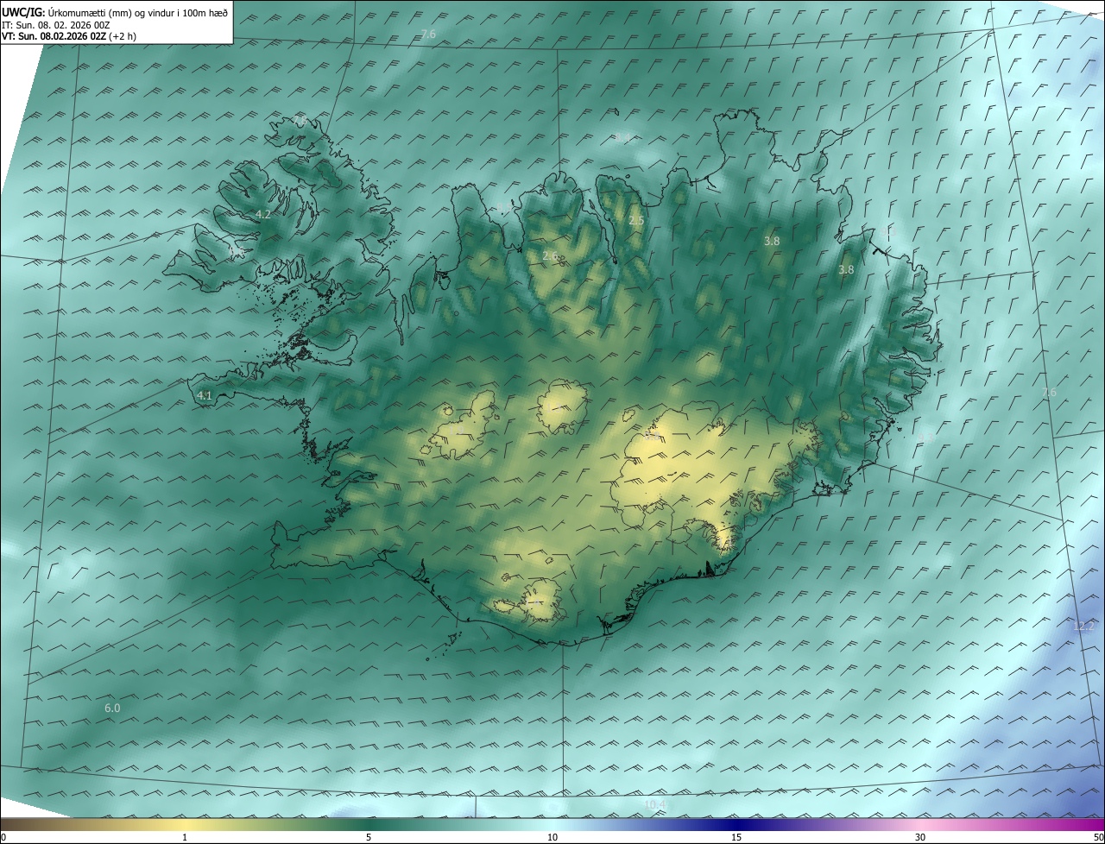
Task: Click the color scale label 15
Action: [736, 837]
